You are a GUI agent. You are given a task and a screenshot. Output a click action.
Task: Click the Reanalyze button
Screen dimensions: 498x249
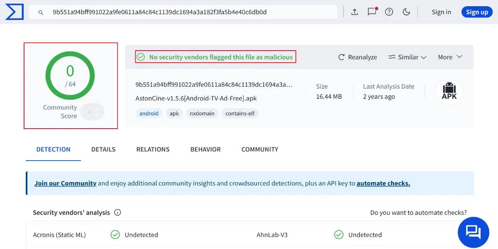[358, 57]
